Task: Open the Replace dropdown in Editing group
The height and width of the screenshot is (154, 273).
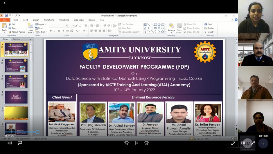Action: 210,28
